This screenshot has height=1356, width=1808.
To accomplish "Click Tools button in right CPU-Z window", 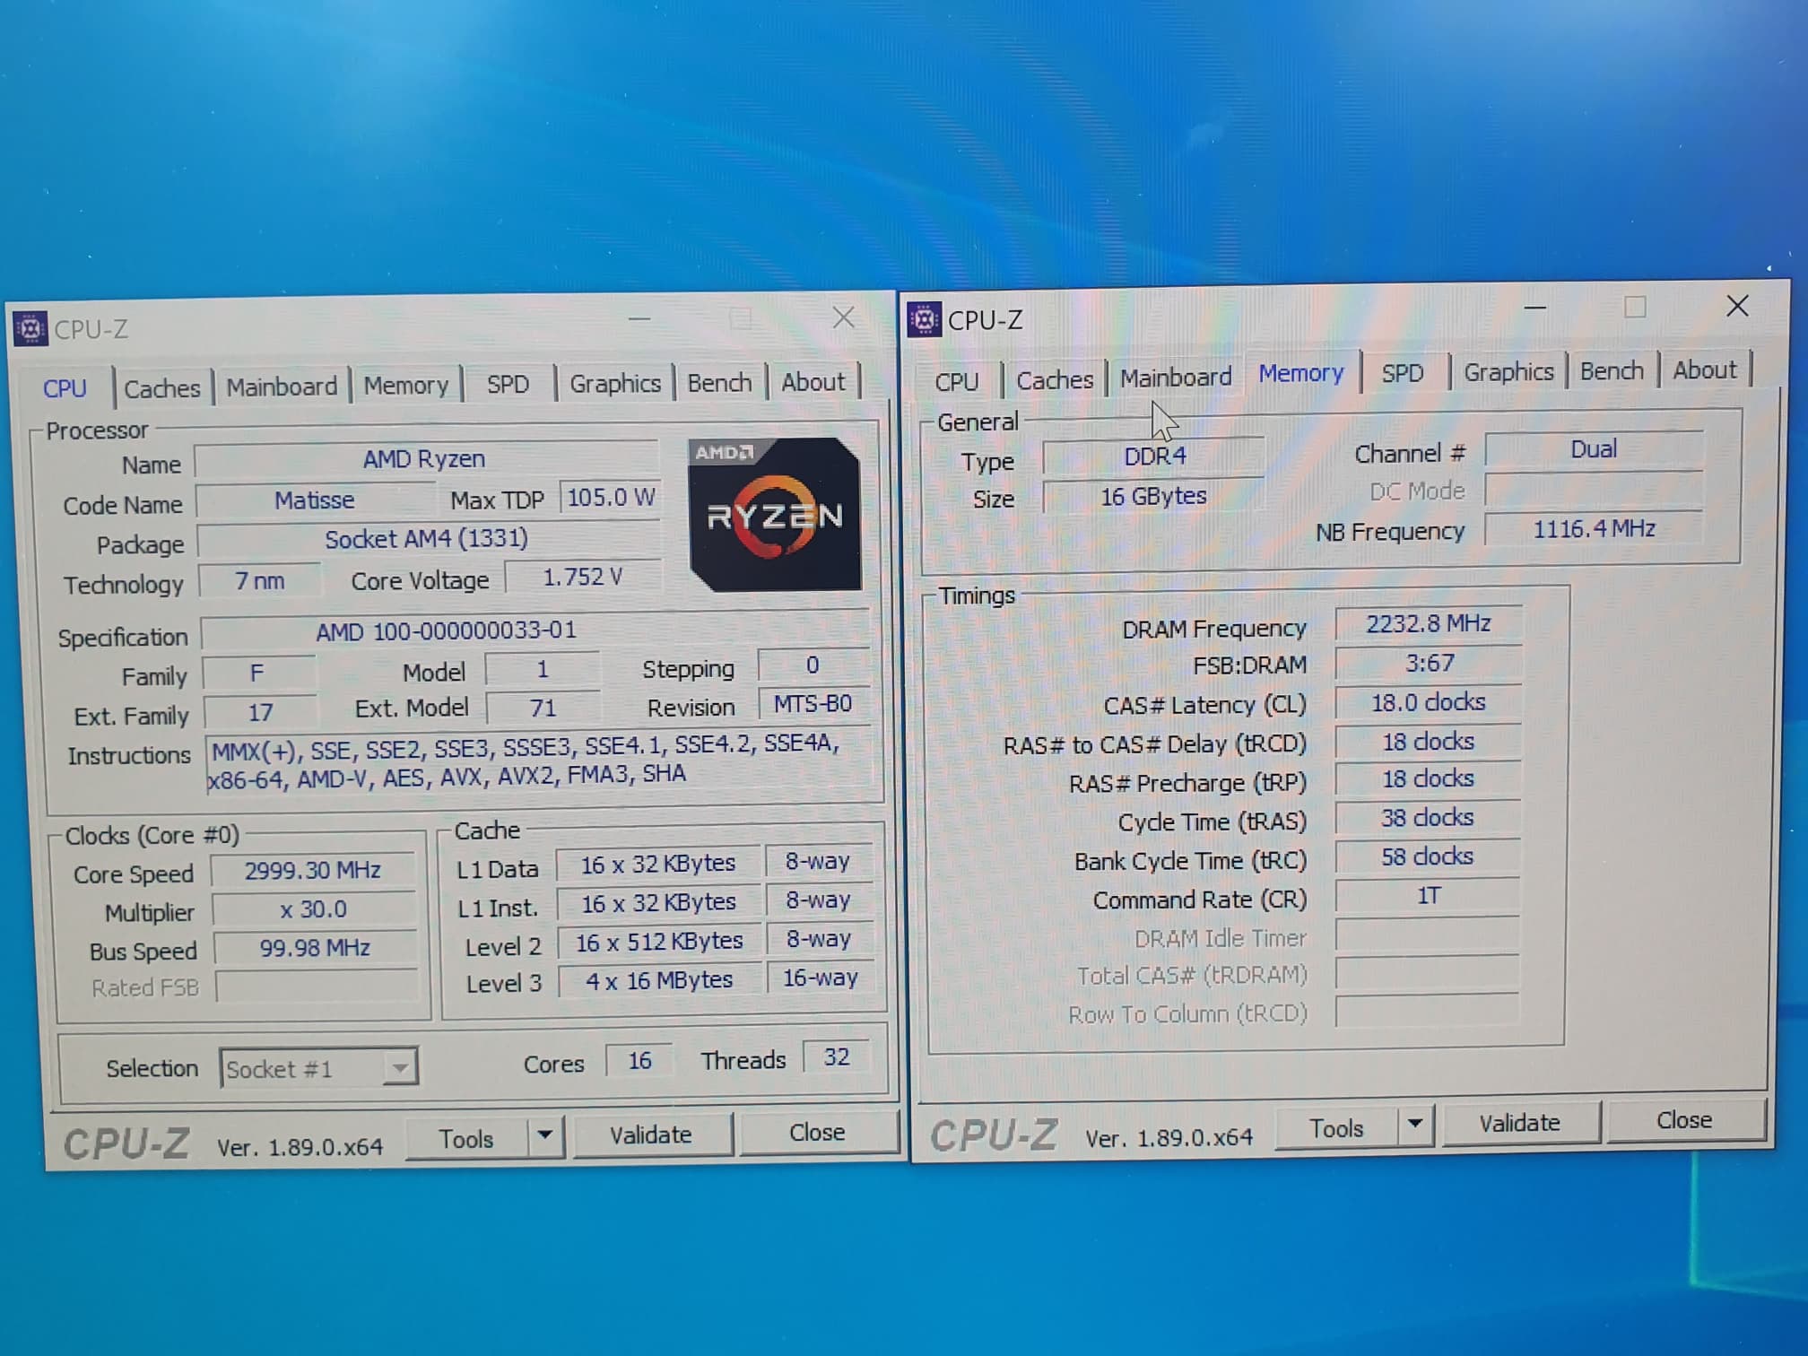I will tap(1336, 1127).
